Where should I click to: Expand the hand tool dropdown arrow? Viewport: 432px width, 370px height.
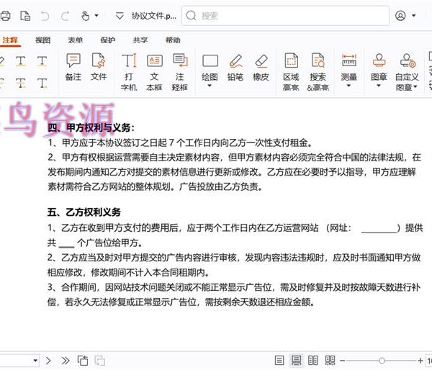[98, 15]
